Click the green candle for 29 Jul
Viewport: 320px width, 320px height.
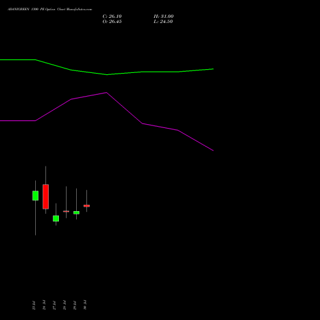tap(76, 212)
